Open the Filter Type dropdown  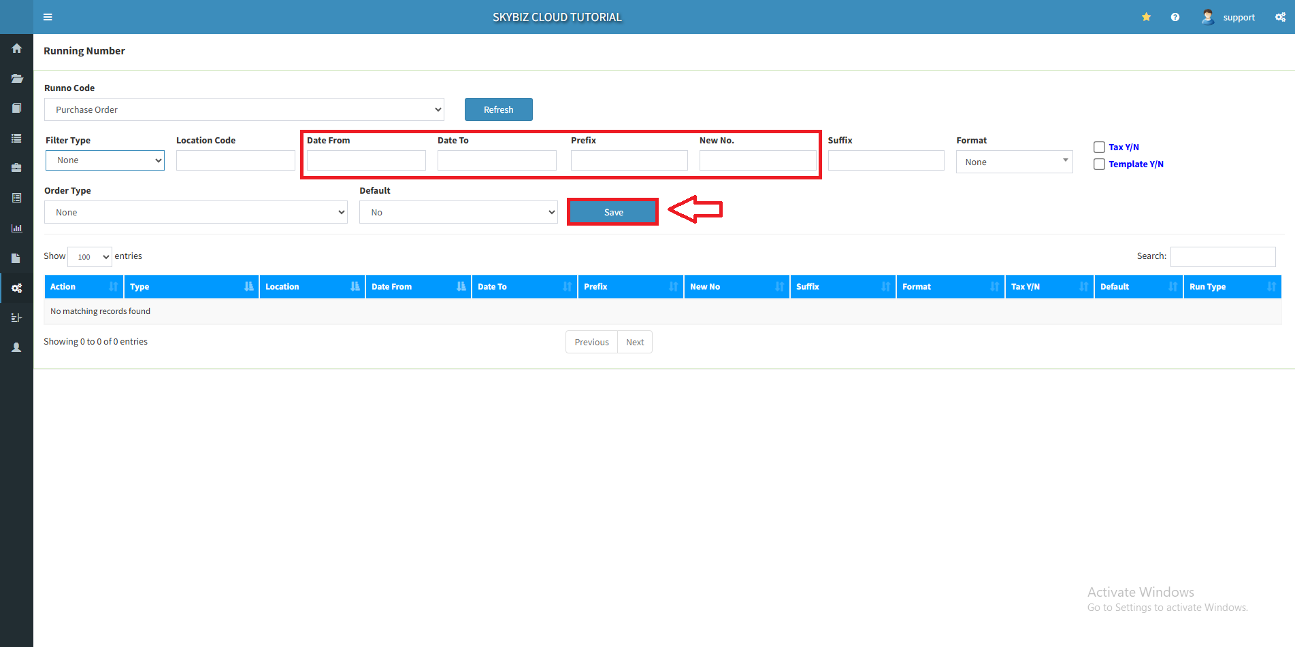point(105,160)
